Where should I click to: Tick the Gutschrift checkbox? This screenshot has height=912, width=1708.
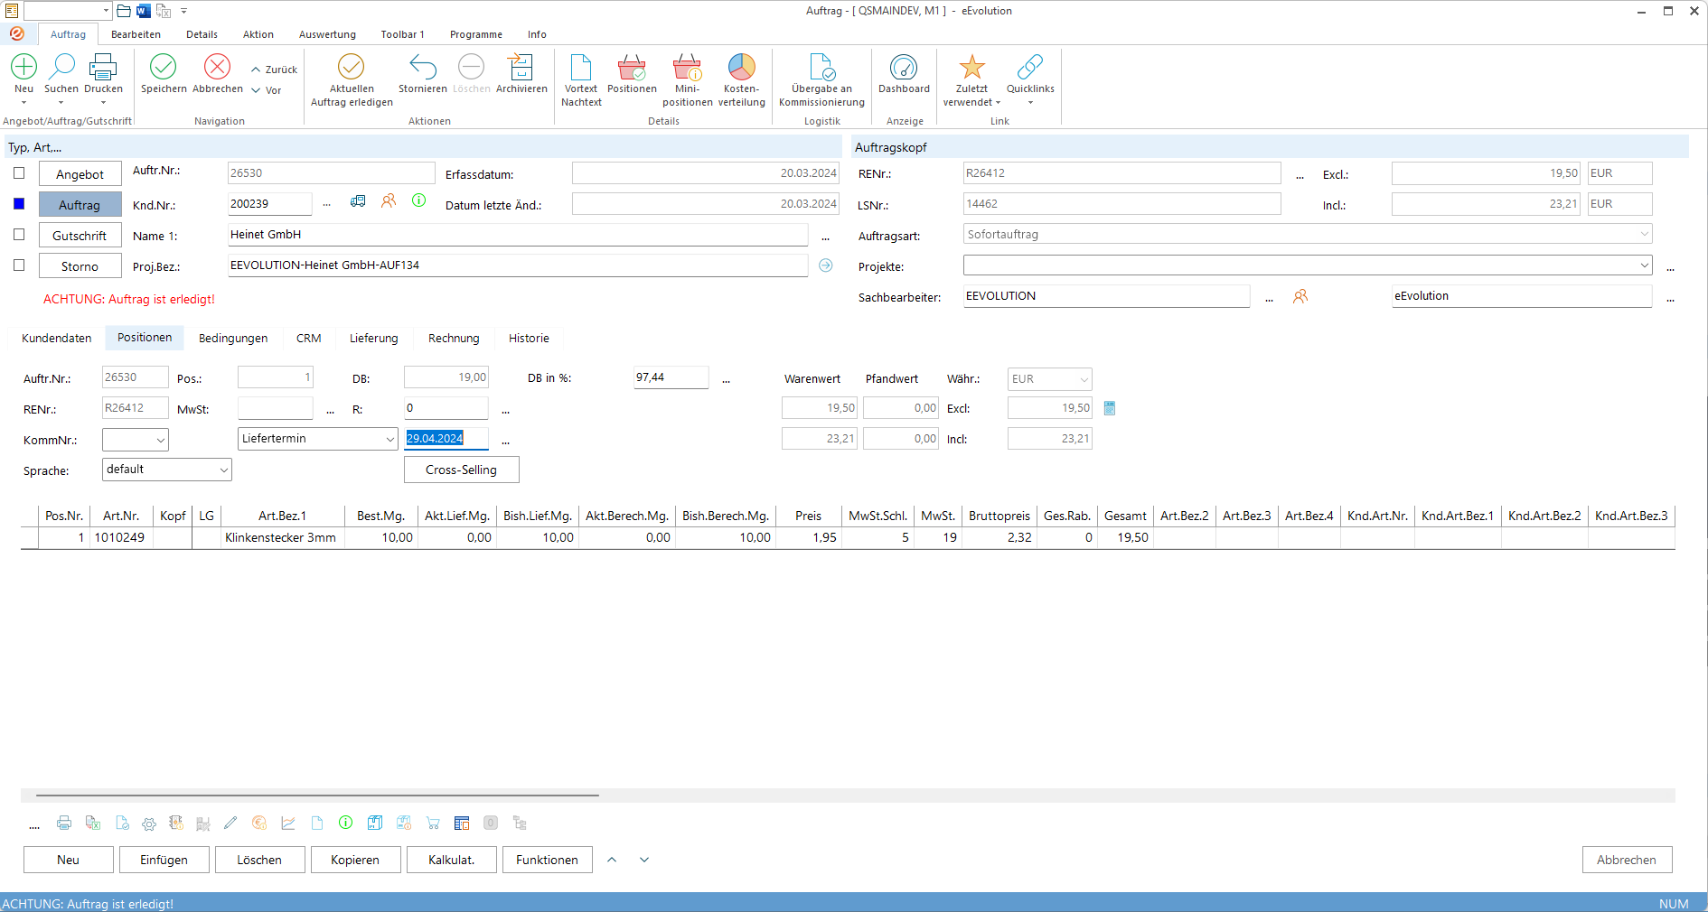19,235
